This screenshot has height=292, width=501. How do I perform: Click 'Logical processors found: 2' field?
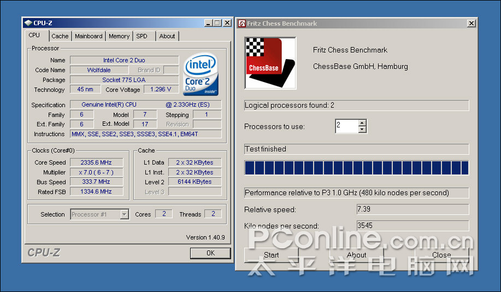click(x=357, y=105)
